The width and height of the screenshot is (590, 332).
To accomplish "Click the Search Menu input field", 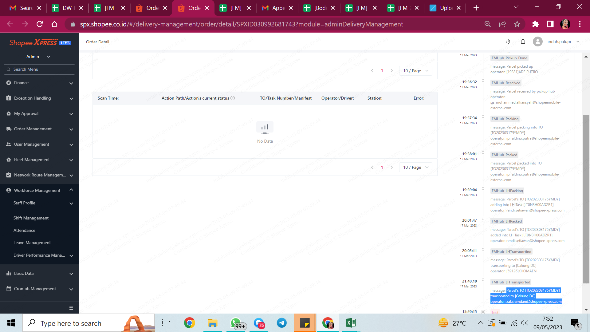I will pyautogui.click(x=39, y=69).
